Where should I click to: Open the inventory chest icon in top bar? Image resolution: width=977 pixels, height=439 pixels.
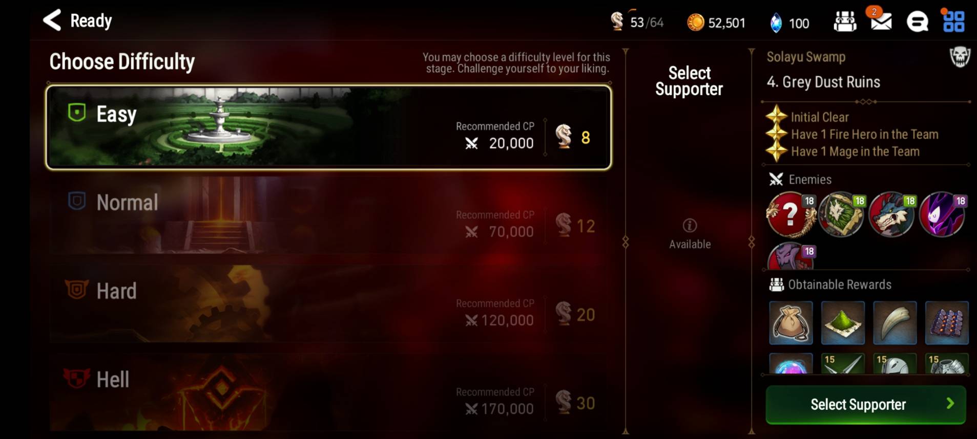point(845,21)
